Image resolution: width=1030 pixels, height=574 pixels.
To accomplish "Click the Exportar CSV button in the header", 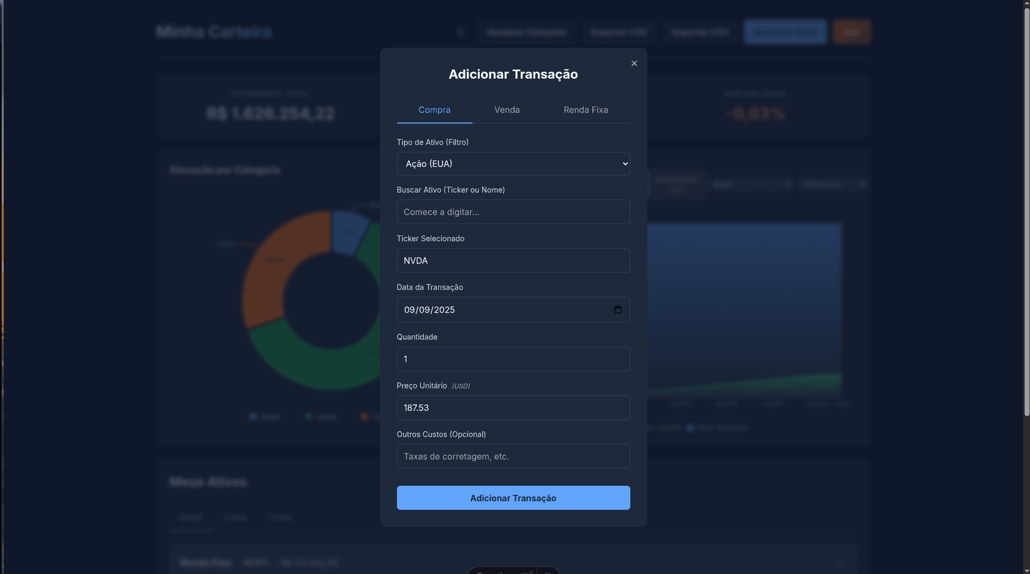I will [x=619, y=32].
